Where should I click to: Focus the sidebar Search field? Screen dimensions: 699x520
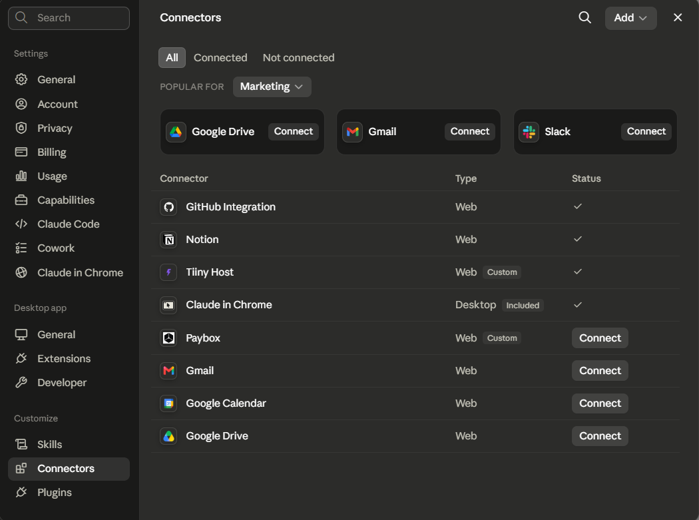point(69,18)
